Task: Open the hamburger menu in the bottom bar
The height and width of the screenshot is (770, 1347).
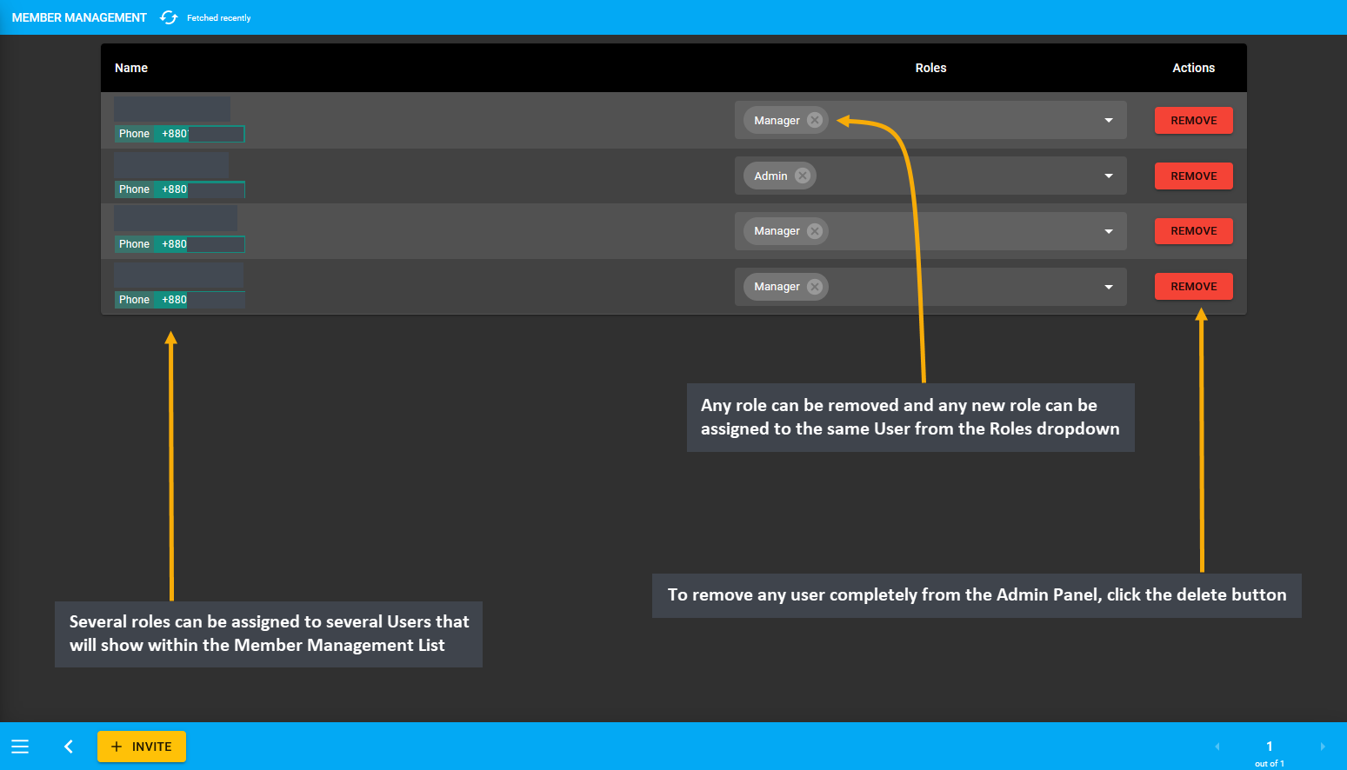Action: point(20,747)
